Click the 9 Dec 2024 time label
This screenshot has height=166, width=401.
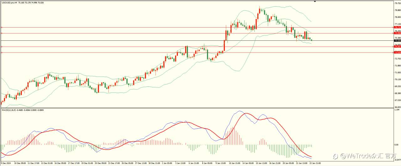click(6, 163)
